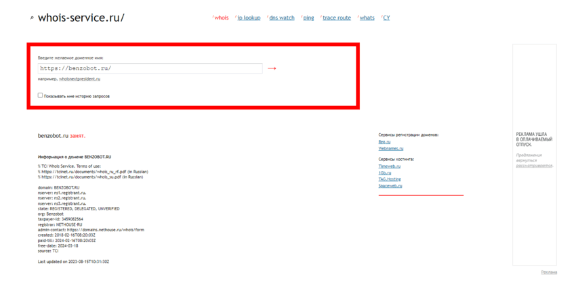Screen dimensions: 576x286
Task: Toggle the query history checkbox
Action: [40, 95]
